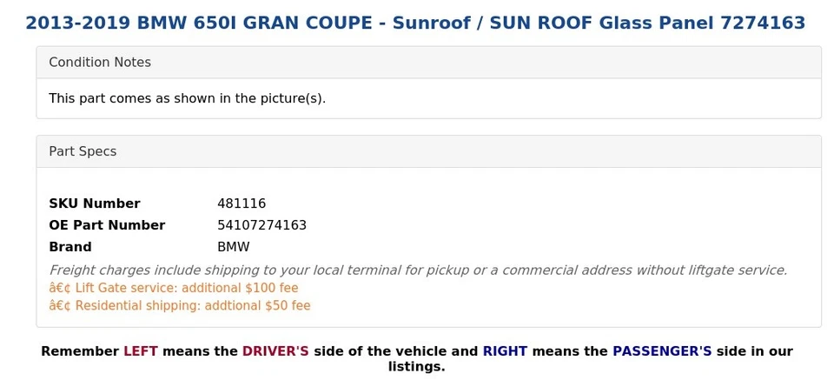Click 'This part comes as shown' note text
Screen dimensions: 834x387
coord(187,98)
